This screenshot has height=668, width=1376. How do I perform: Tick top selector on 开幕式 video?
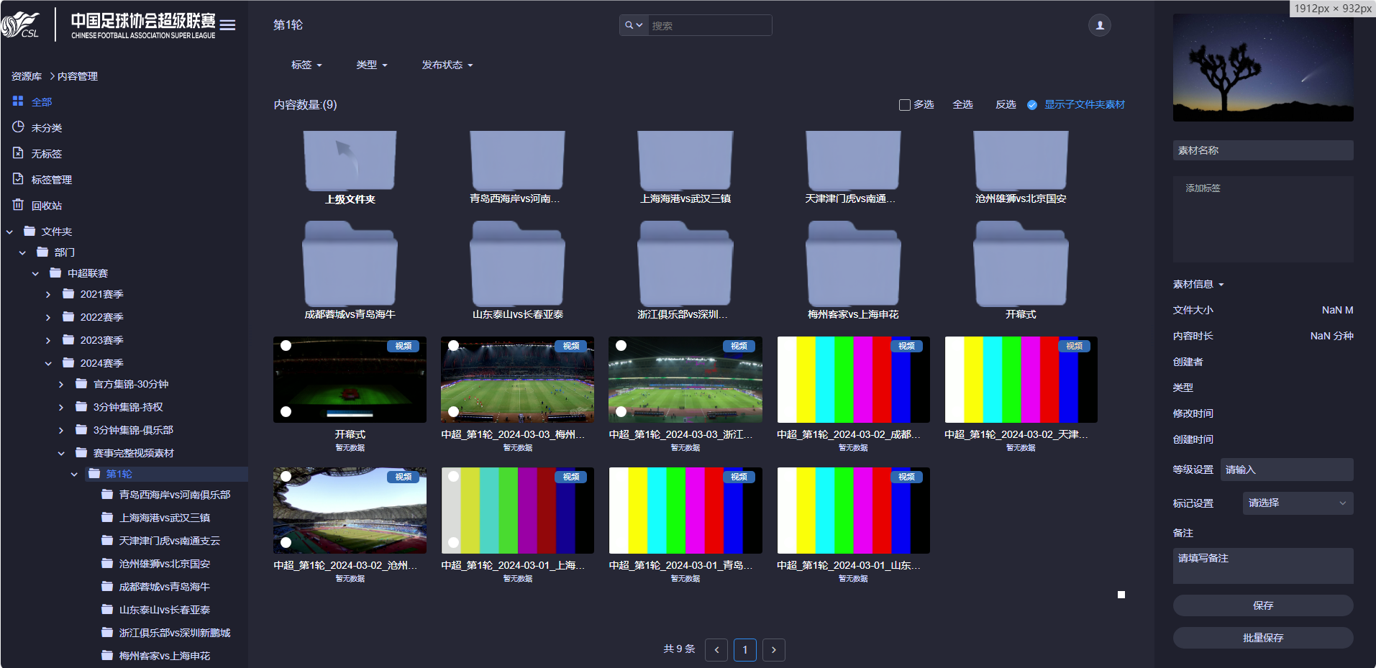pos(286,346)
